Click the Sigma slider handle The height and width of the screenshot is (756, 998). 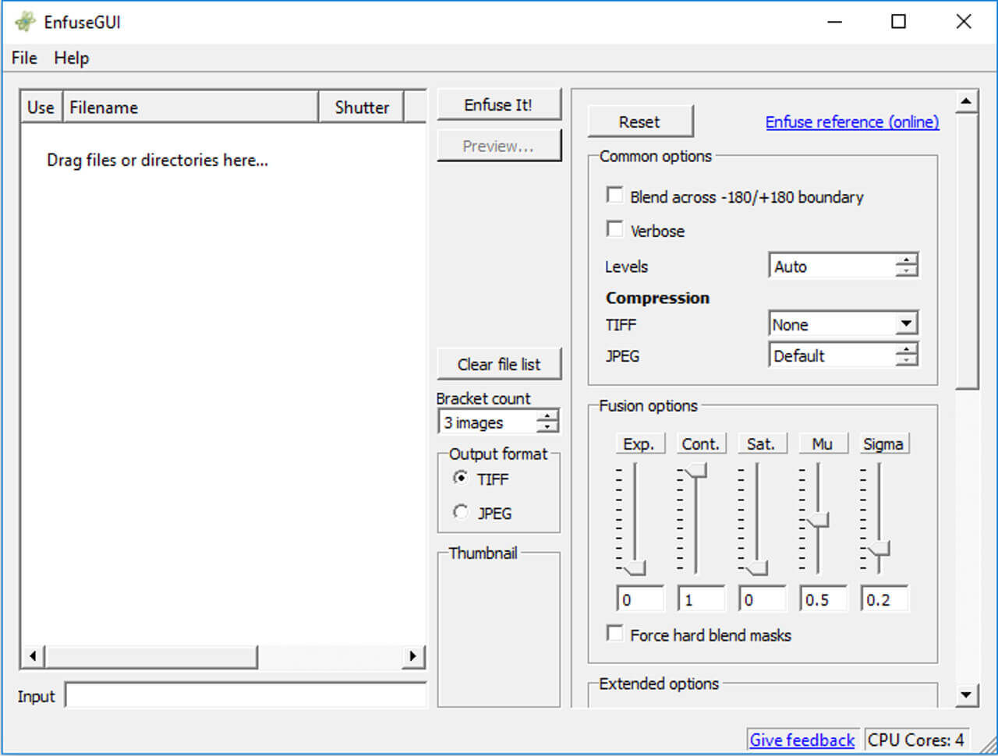pos(879,548)
